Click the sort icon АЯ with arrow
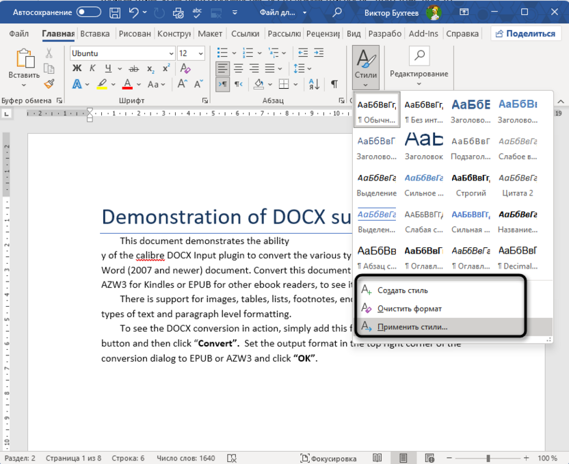This screenshot has height=464, width=569. [x=313, y=83]
